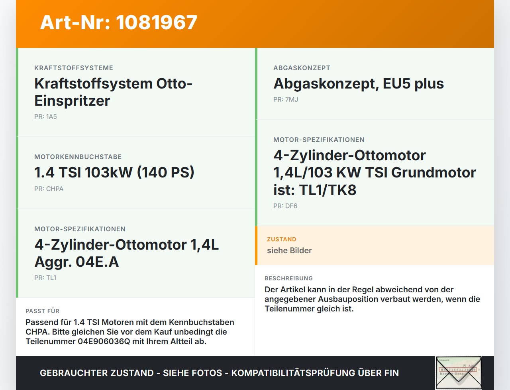Click 'Kraftstoffsystem Otto-Einspritzer' title
Image resolution: width=510 pixels, height=390 pixels.
114,92
